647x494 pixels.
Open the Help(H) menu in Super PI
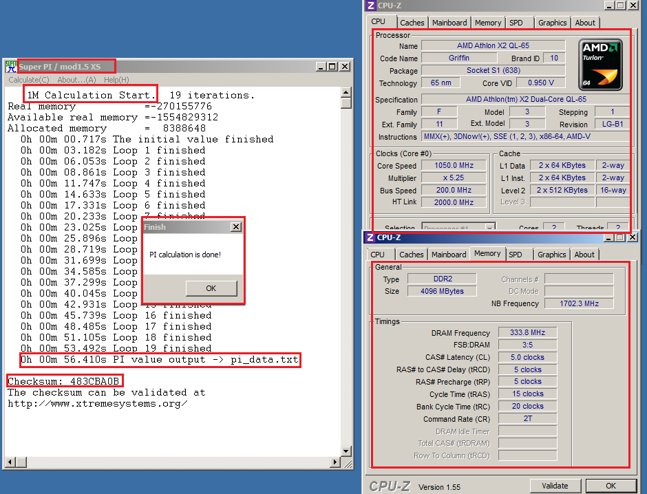tap(116, 80)
